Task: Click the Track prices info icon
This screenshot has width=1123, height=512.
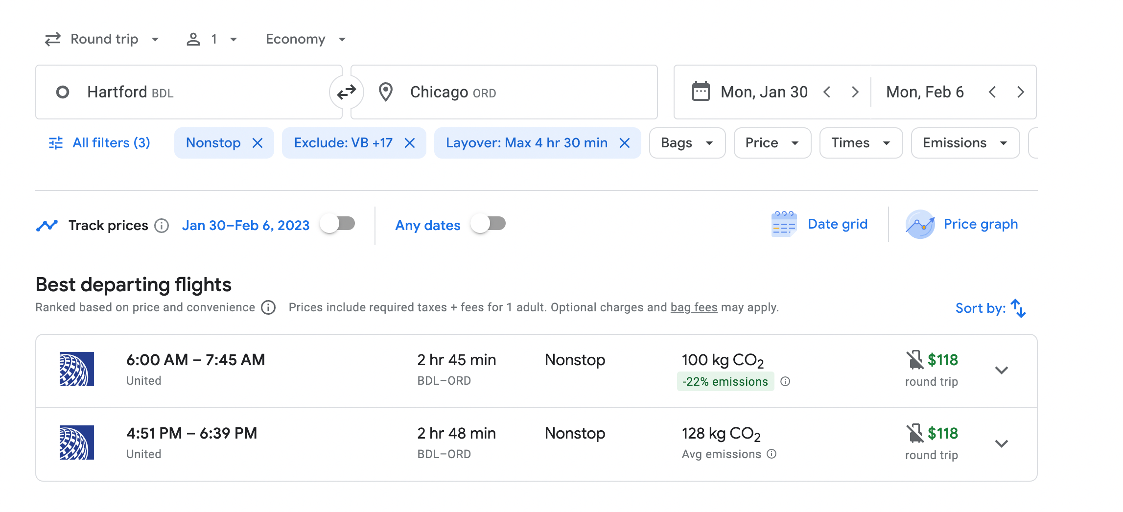Action: (x=162, y=226)
